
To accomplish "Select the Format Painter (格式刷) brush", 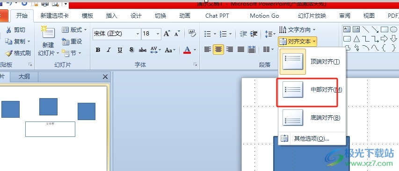I will click(18, 53).
